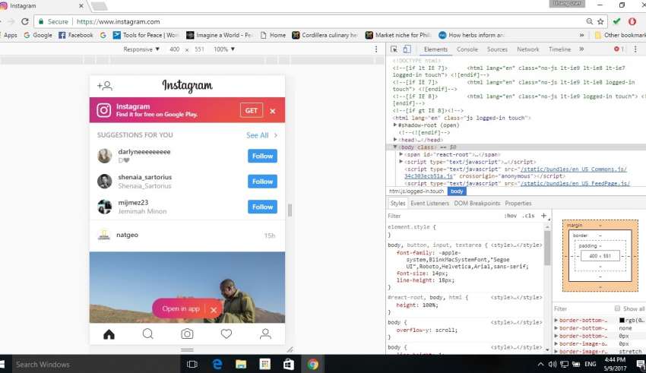
Task: Open device toolbar more options menu
Action: pos(376,49)
